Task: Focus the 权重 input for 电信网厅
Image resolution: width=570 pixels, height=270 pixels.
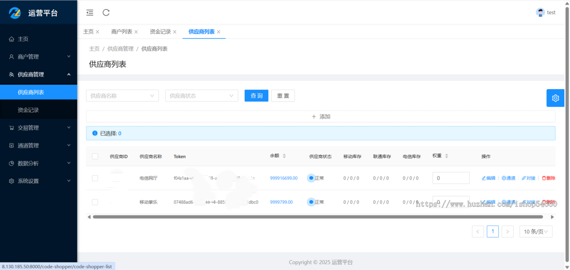Action: pos(451,178)
